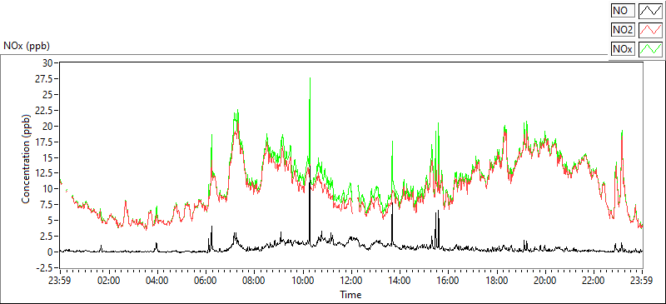Image resolution: width=666 pixels, height=304 pixels.
Task: Click the ending 23:59 time label
Action: (x=642, y=281)
